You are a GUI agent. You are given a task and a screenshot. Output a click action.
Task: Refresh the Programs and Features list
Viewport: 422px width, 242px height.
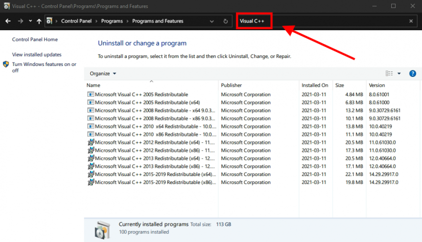click(225, 21)
